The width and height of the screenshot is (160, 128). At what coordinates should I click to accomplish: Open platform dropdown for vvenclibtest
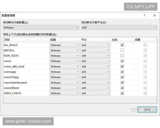(x=95, y=88)
